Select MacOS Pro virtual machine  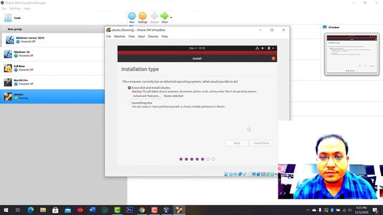[52, 82]
